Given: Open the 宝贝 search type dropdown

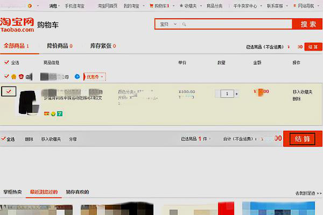Looking at the screenshot, I should pos(168,24).
